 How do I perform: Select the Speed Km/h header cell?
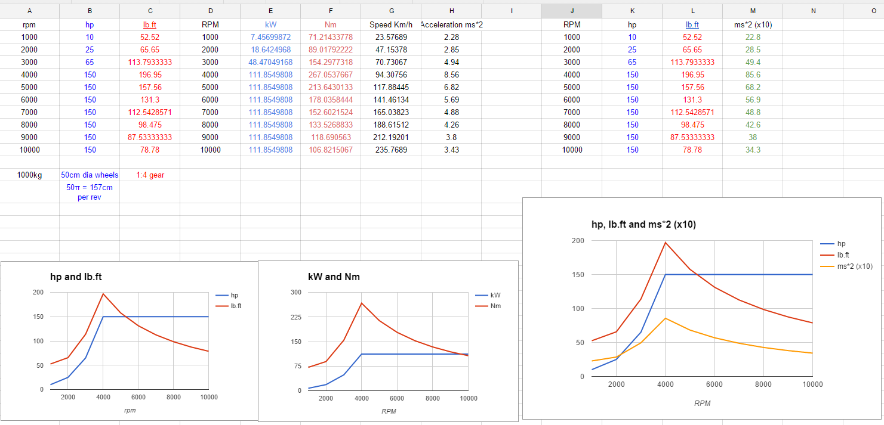tap(391, 25)
